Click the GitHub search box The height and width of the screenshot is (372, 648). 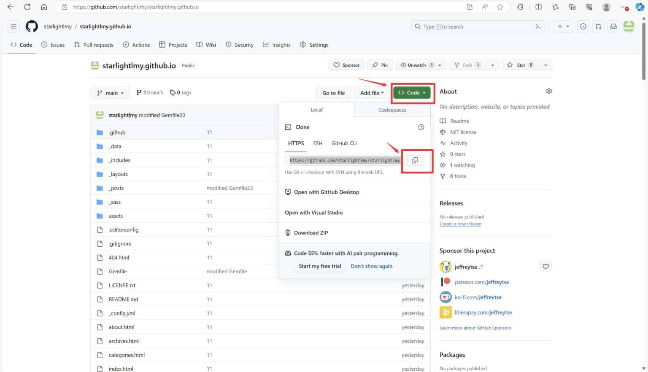tap(478, 26)
